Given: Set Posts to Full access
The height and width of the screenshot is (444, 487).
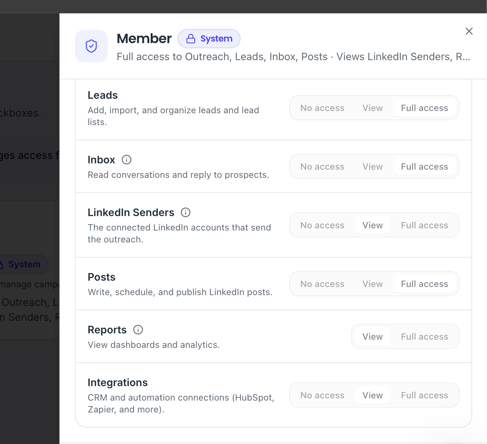Looking at the screenshot, I should 425,284.
